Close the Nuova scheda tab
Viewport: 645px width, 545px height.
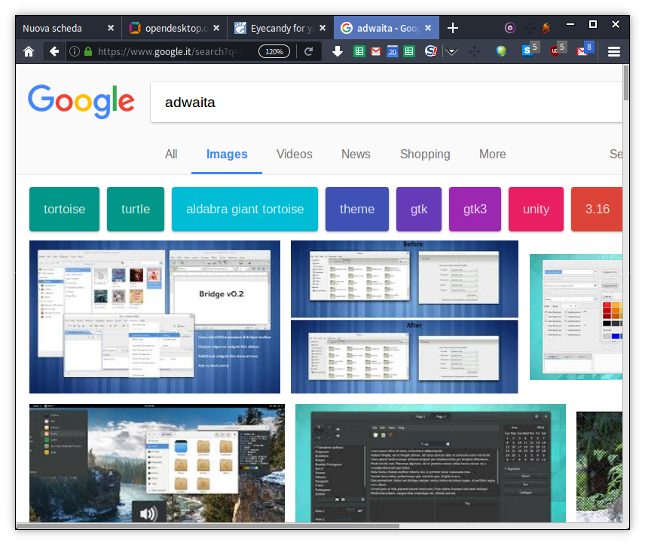pyautogui.click(x=111, y=28)
